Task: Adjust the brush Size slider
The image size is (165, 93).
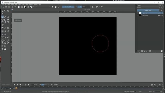Action: pyautogui.click(x=84, y=7)
